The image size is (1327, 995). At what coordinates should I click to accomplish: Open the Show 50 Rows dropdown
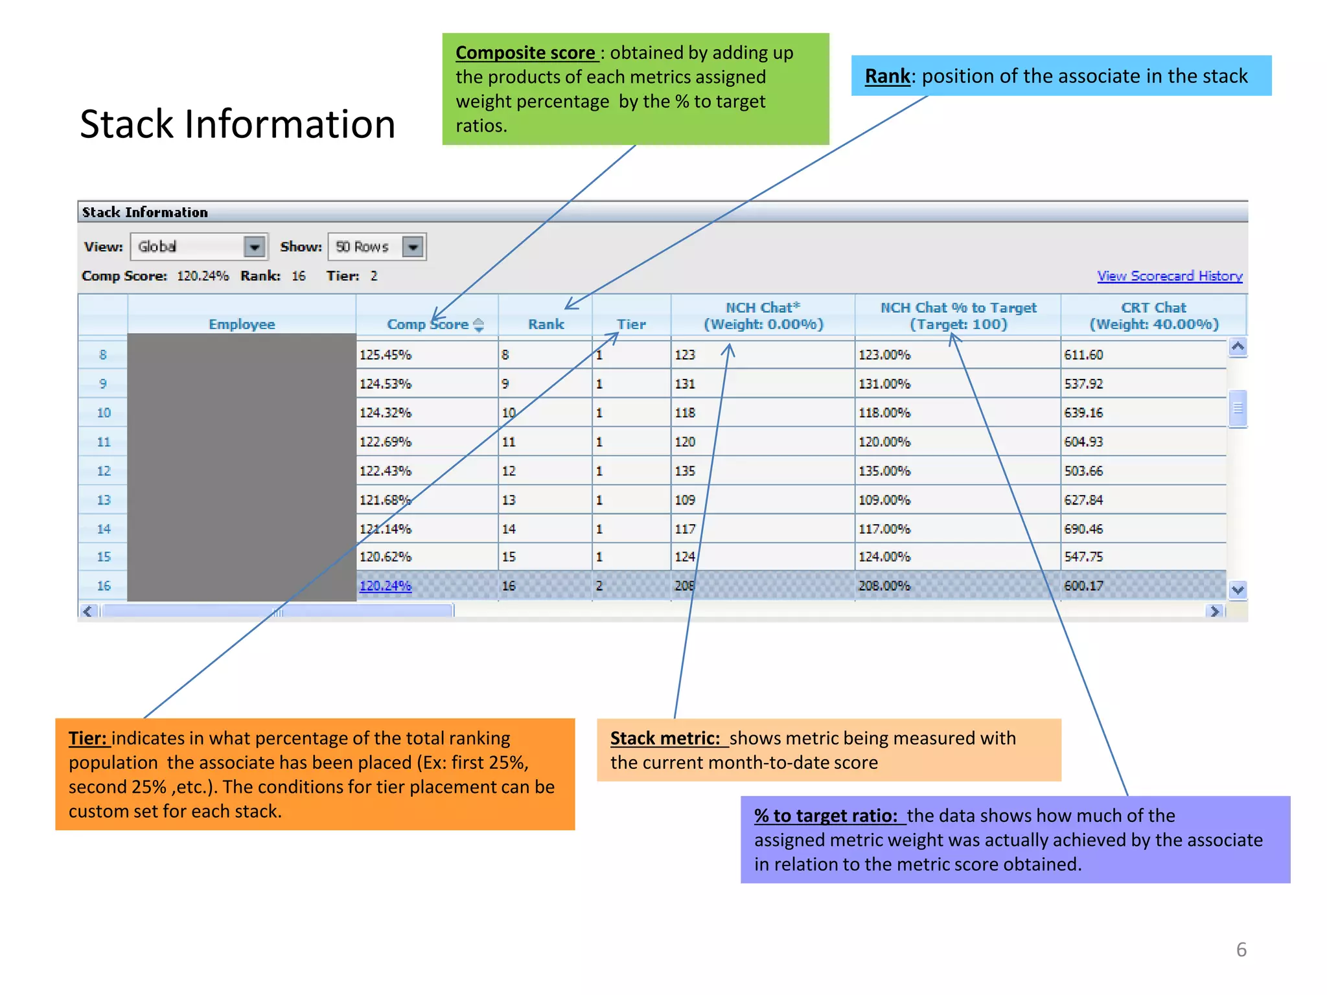pos(413,247)
